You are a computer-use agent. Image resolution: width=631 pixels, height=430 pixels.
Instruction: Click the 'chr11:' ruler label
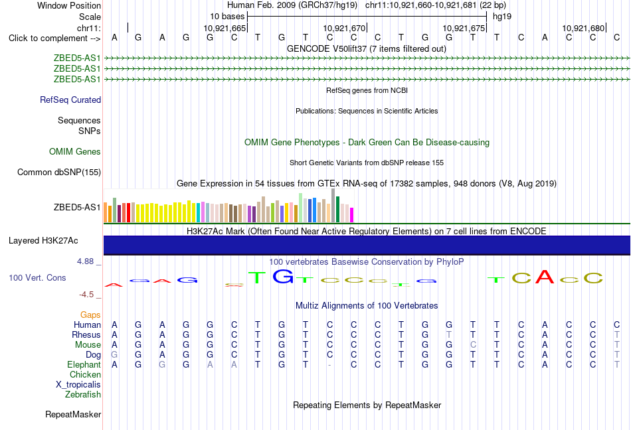[89, 28]
